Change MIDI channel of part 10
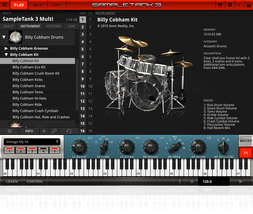This screenshot has height=214, width=253. point(90,86)
